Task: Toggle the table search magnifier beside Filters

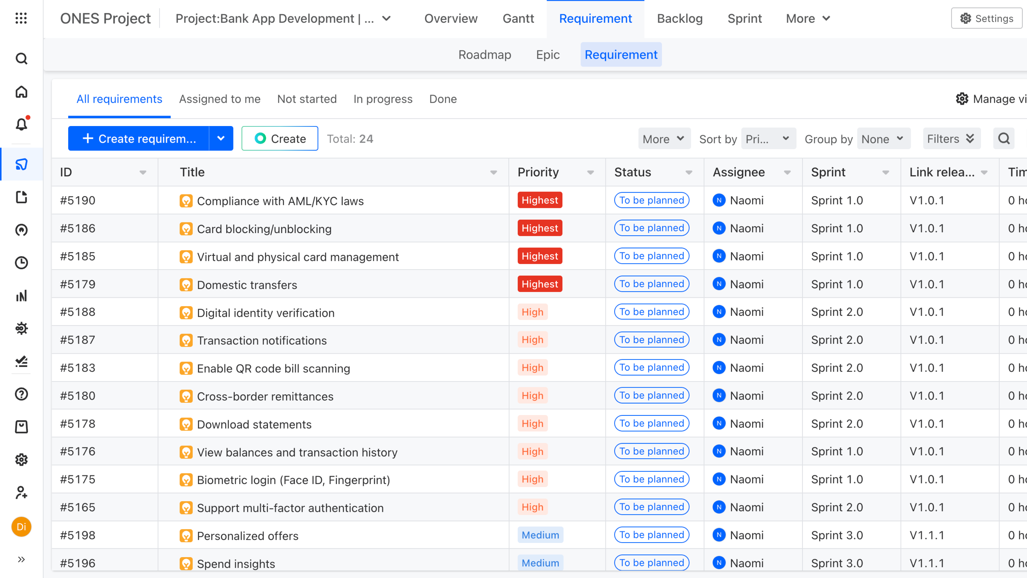Action: pos(1004,138)
